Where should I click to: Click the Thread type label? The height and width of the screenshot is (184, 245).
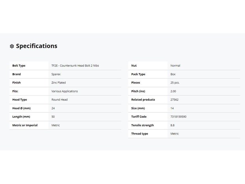click(x=139, y=134)
